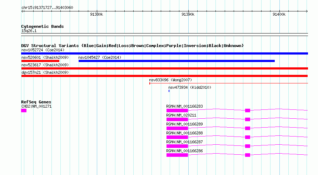The height and width of the screenshot is (175, 318).
Task: Select the DGV Structural Variants track title
Action: pos(133,46)
